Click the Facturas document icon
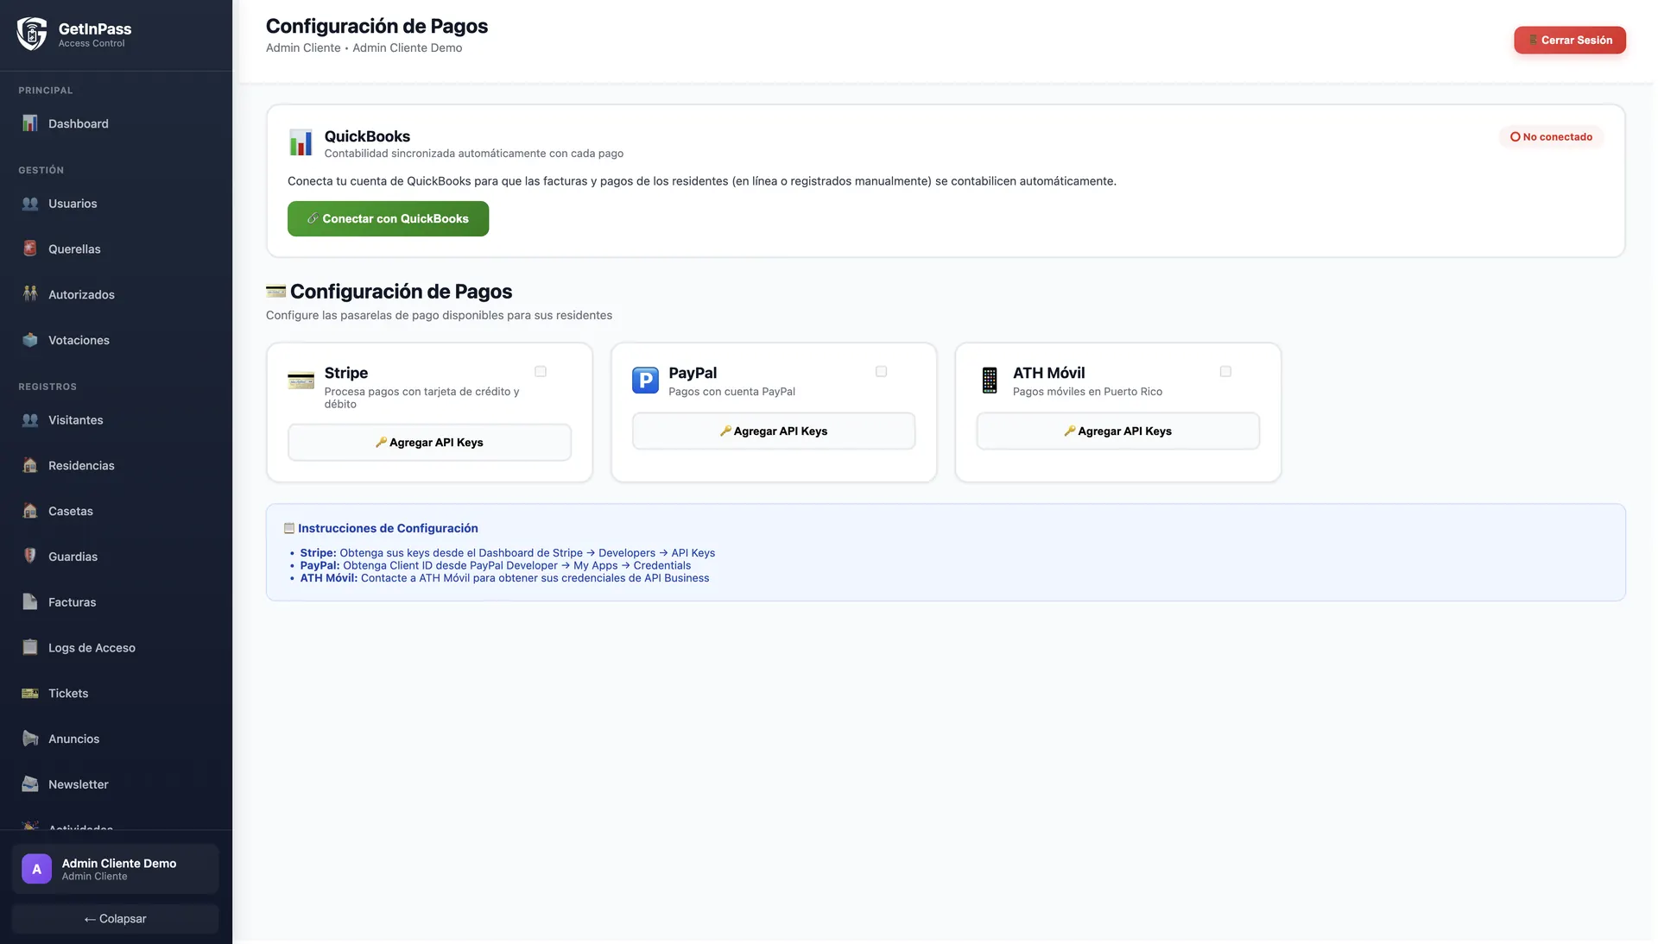The width and height of the screenshot is (1658, 944). [x=30, y=602]
